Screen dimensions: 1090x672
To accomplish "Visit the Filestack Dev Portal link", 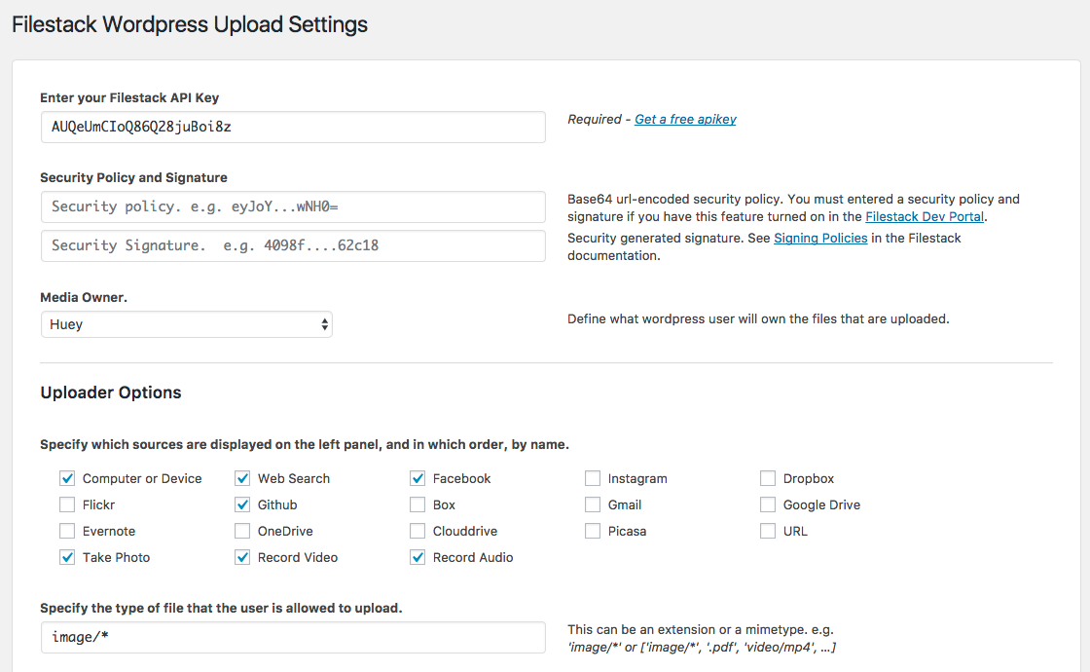I will pos(924,216).
